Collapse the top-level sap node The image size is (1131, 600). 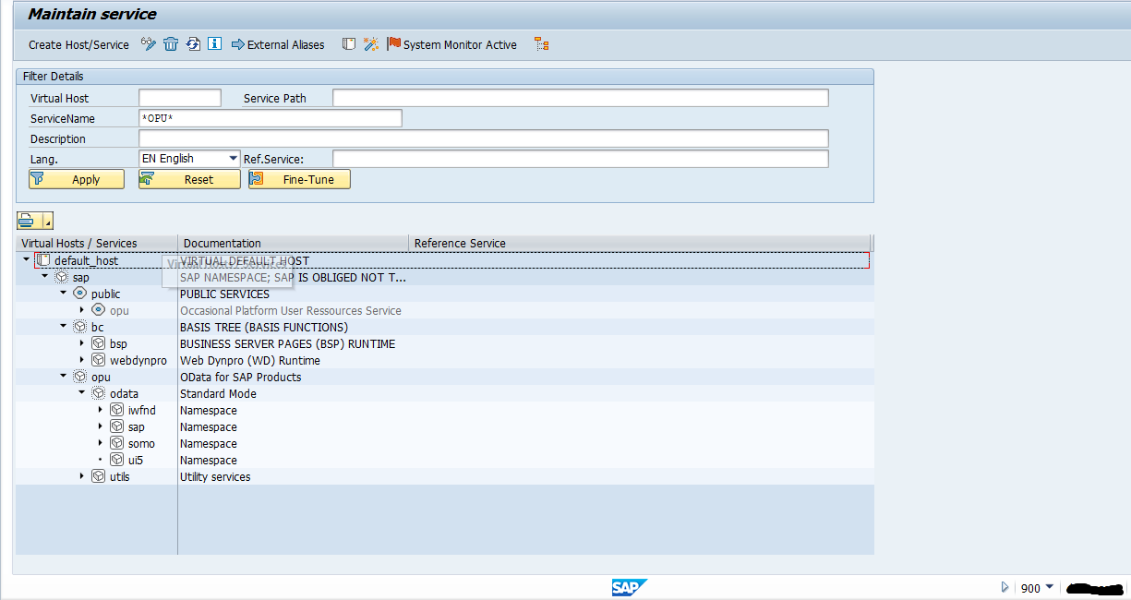(x=44, y=277)
